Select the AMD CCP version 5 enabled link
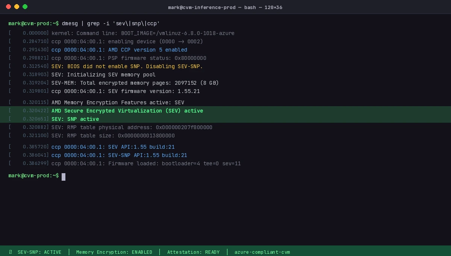The height and width of the screenshot is (256, 451). click(x=119, y=50)
